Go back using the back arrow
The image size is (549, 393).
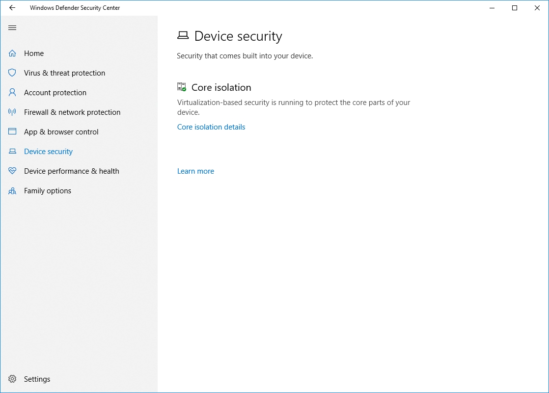tap(12, 8)
